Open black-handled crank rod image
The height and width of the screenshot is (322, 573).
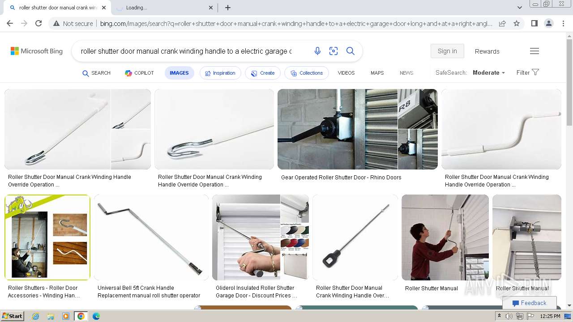point(355,237)
